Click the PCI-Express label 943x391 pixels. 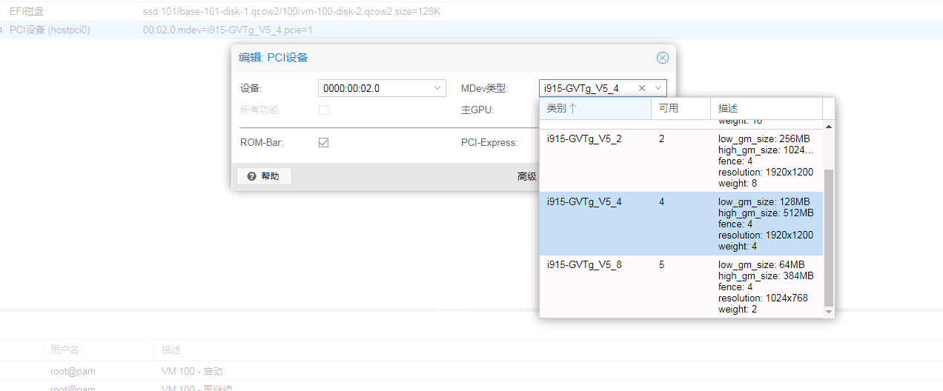point(489,142)
